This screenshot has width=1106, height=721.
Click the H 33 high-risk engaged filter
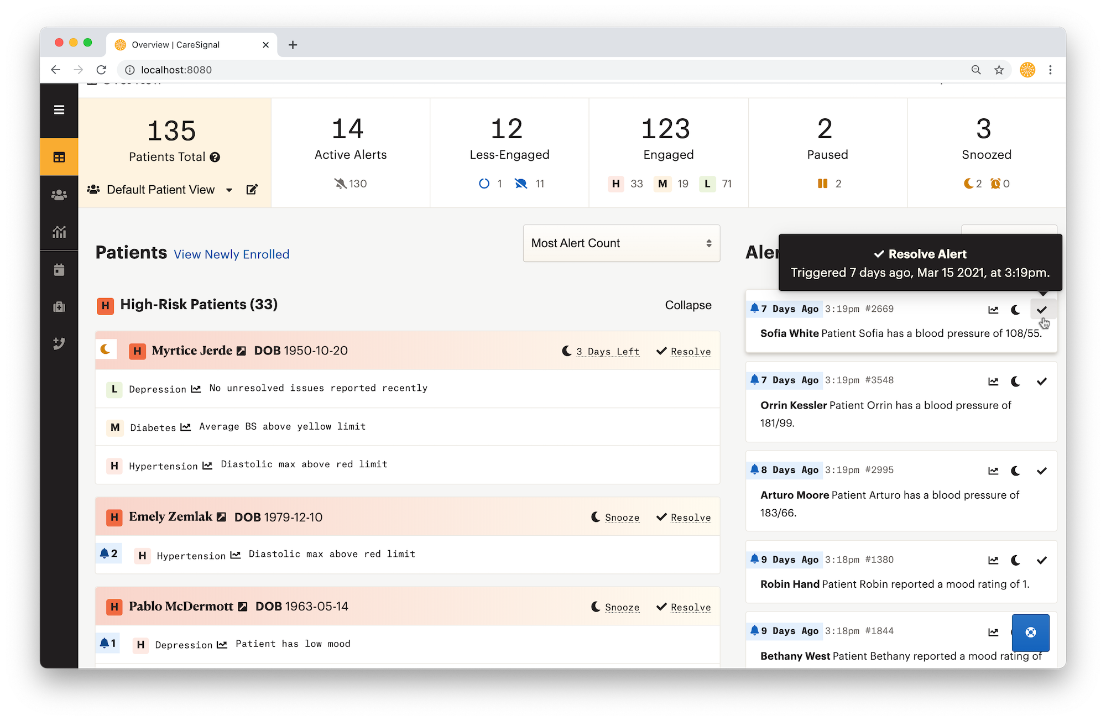click(626, 184)
